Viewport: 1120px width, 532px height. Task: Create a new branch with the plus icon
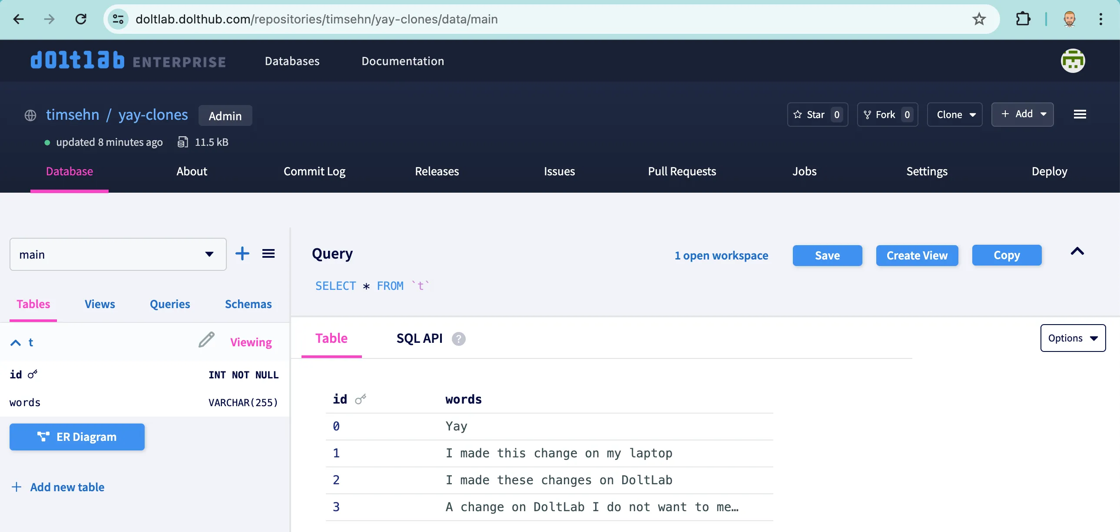(242, 253)
